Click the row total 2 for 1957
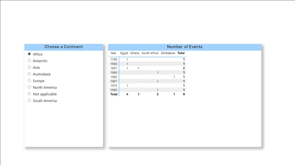 click(x=184, y=68)
